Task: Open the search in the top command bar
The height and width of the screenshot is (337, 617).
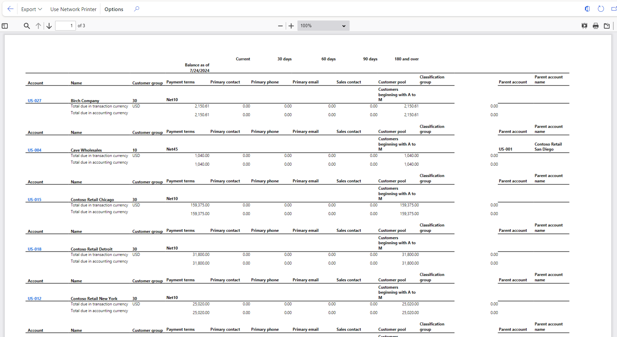Action: point(136,9)
